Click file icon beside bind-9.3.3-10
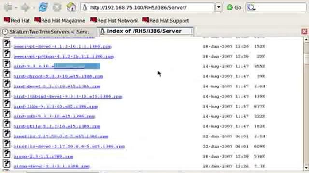309x173 pixels. pos(6,64)
